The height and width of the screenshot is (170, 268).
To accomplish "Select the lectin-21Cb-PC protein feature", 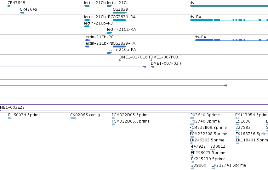I will pos(88,40).
